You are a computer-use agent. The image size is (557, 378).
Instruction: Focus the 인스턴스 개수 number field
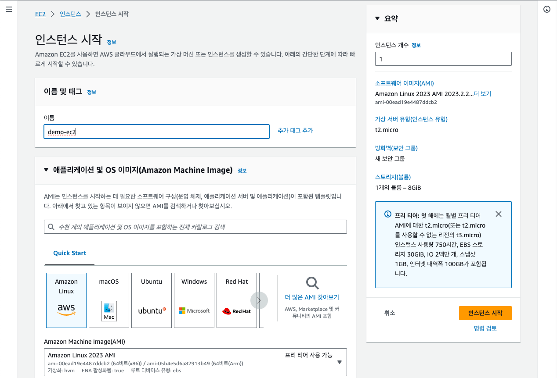(443, 59)
